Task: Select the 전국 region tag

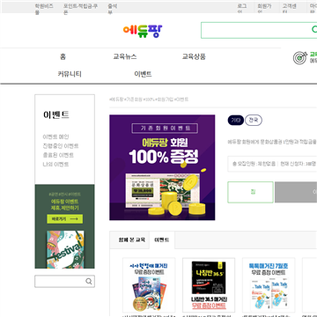Action: coord(254,120)
